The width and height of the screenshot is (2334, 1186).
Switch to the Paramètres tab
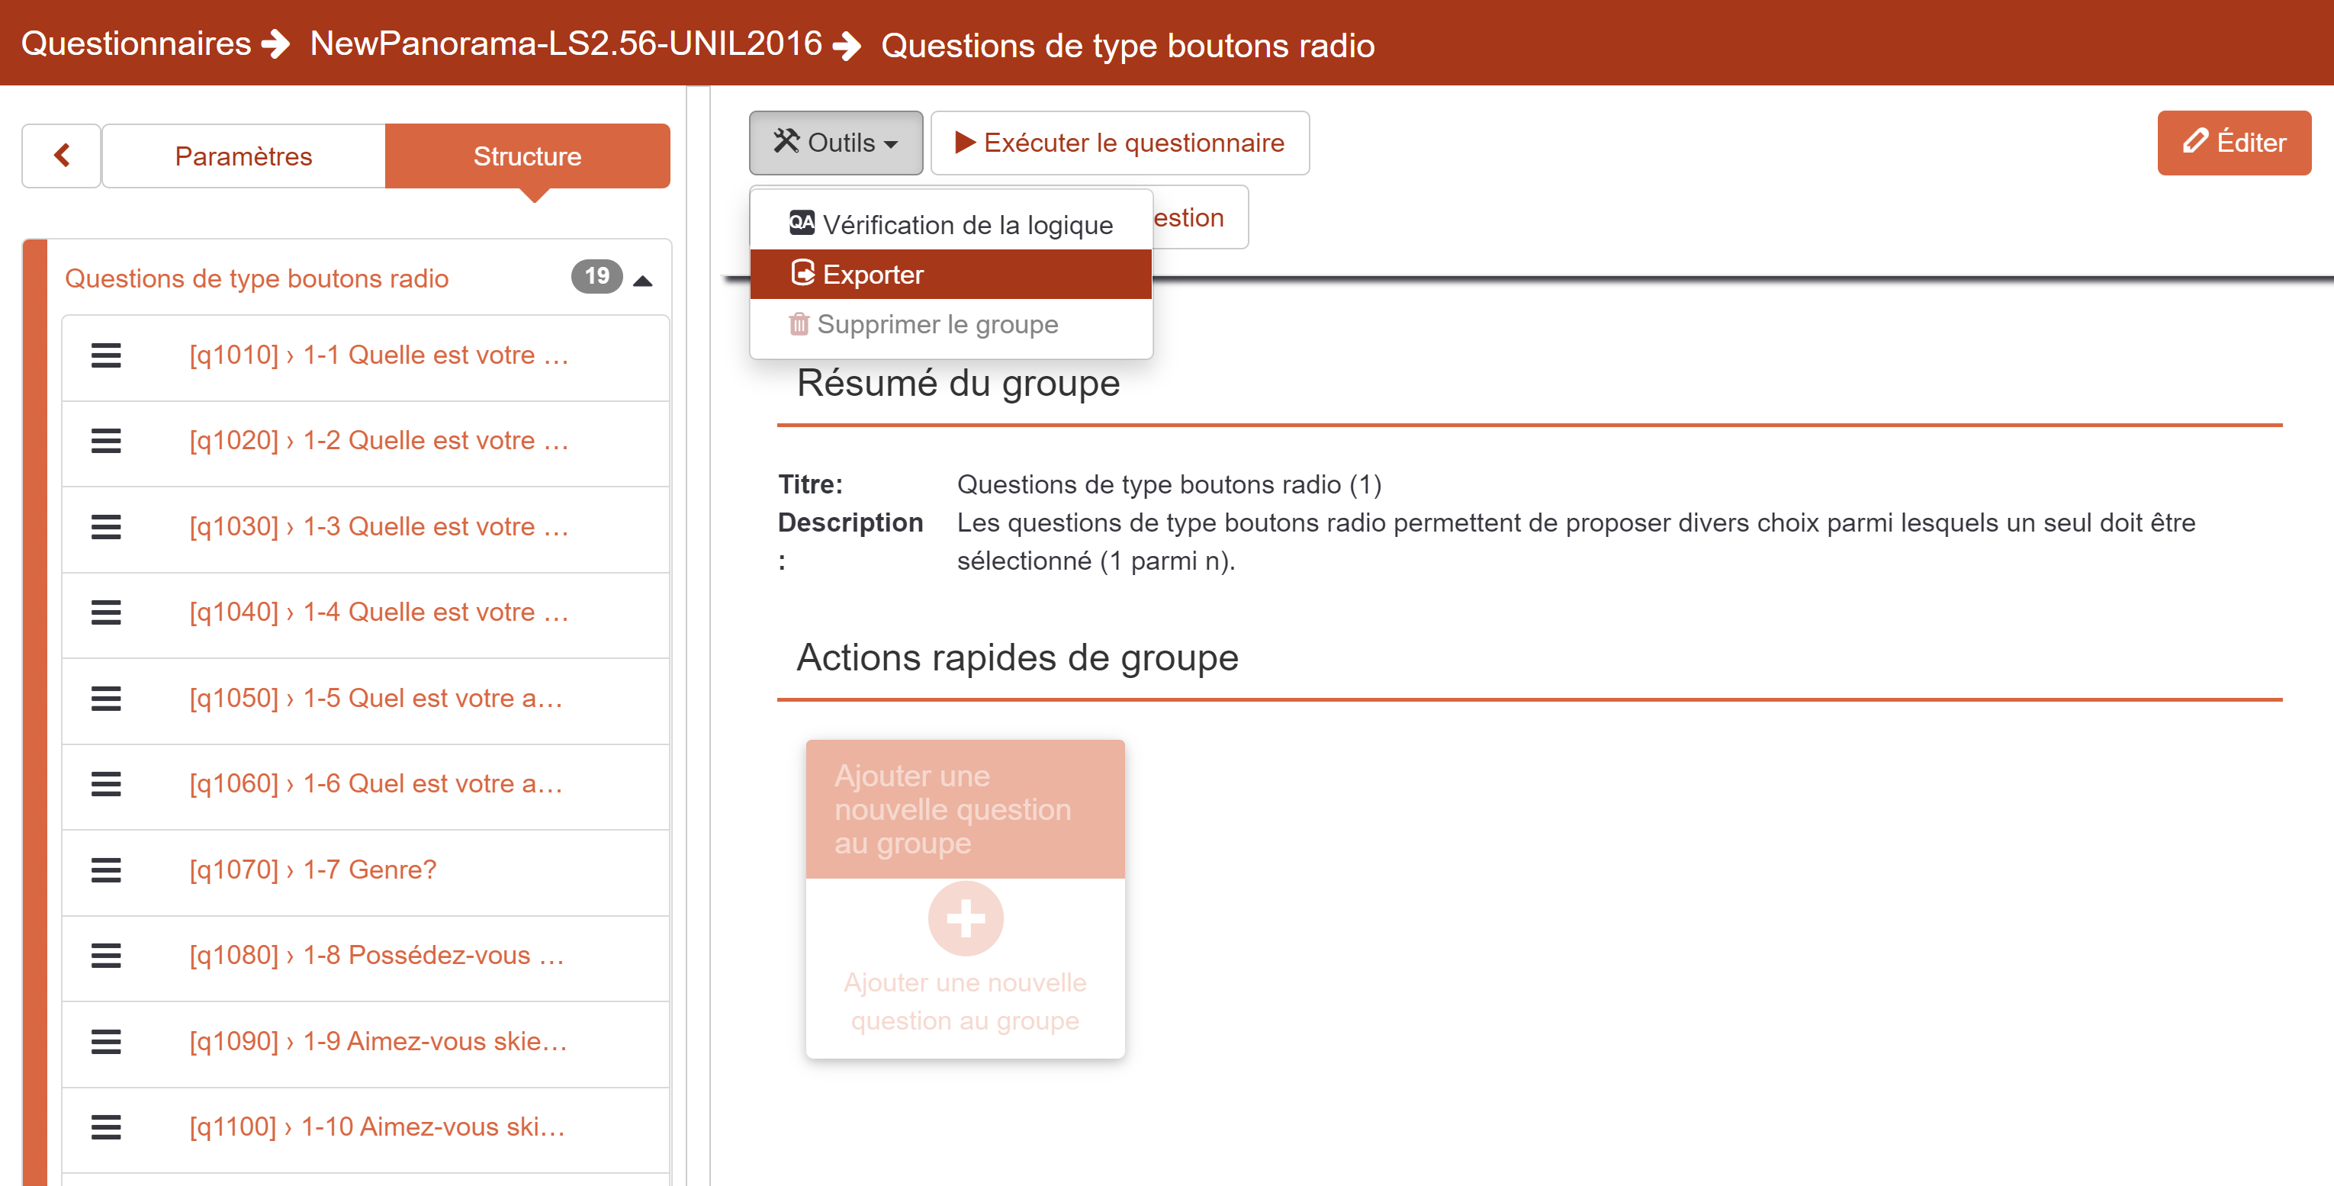click(243, 156)
